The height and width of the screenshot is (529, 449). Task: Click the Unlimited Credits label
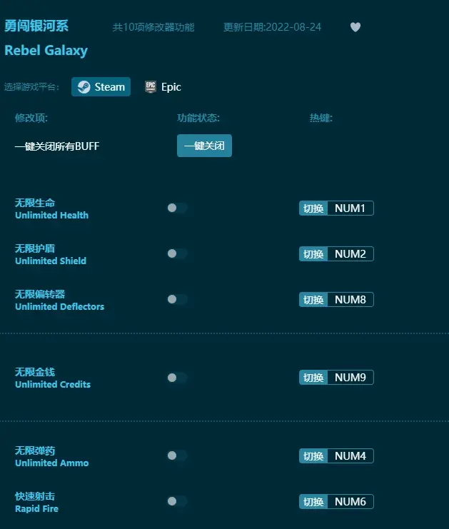click(x=53, y=385)
